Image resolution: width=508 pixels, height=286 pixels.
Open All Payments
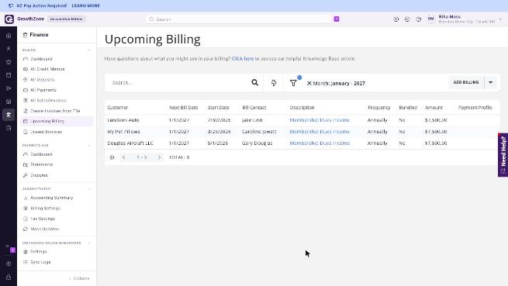(x=43, y=90)
